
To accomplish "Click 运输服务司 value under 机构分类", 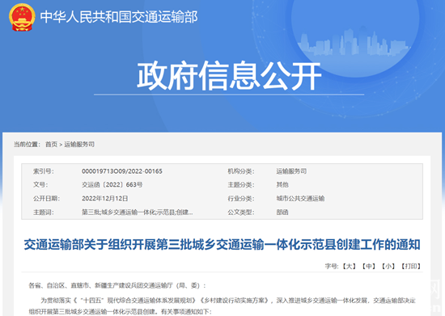I will coord(291,171).
